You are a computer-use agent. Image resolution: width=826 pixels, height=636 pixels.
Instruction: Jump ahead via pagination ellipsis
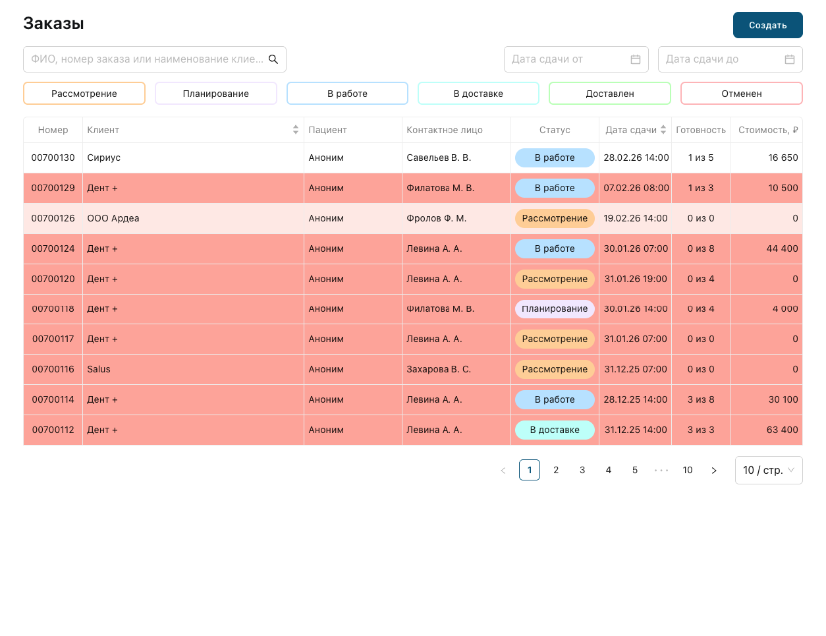[x=661, y=471]
